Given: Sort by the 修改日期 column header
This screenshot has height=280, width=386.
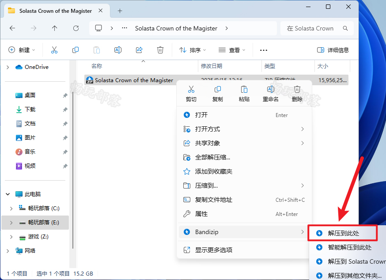Looking at the screenshot, I should [x=212, y=66].
